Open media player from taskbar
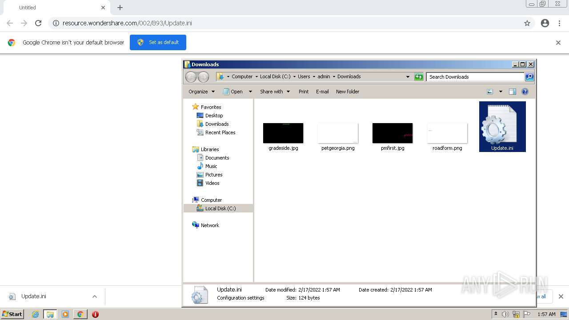The width and height of the screenshot is (569, 320). point(65,314)
